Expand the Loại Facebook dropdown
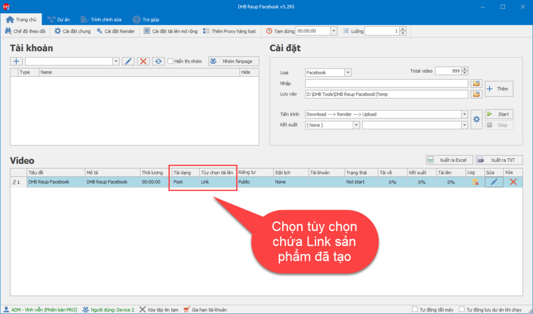Image resolution: width=533 pixels, height=314 pixels. (348, 73)
